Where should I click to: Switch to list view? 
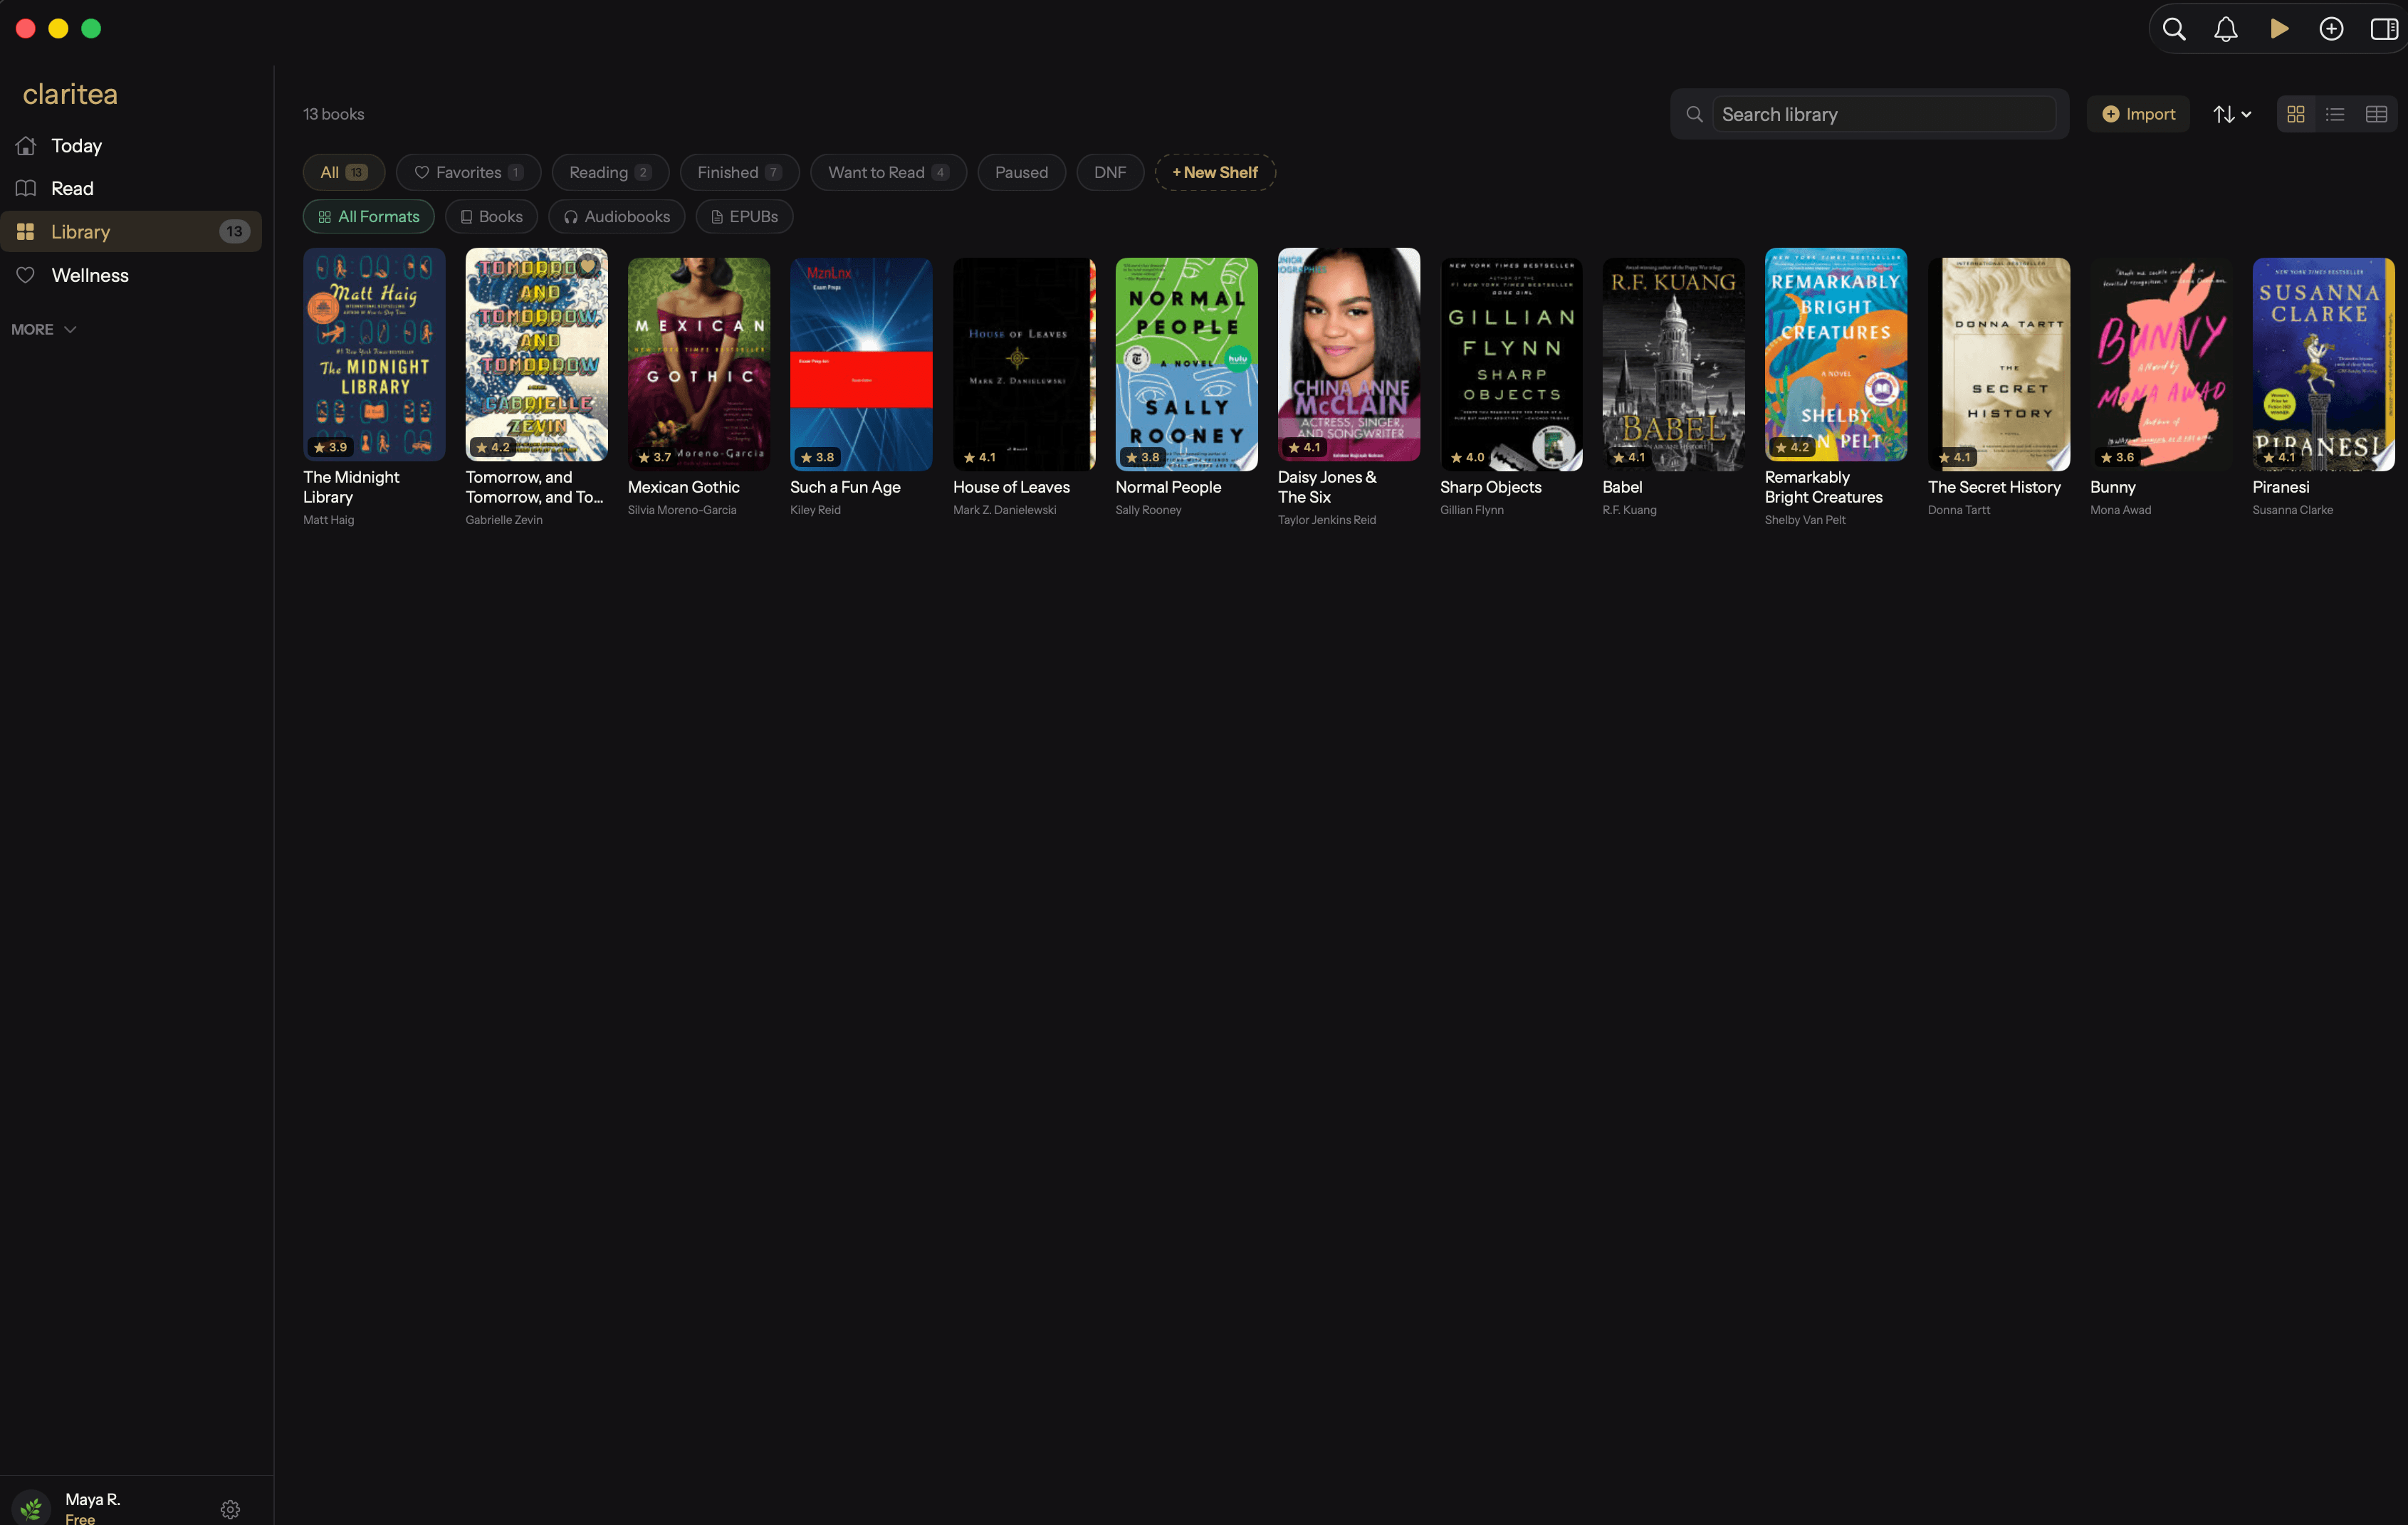coord(2335,115)
